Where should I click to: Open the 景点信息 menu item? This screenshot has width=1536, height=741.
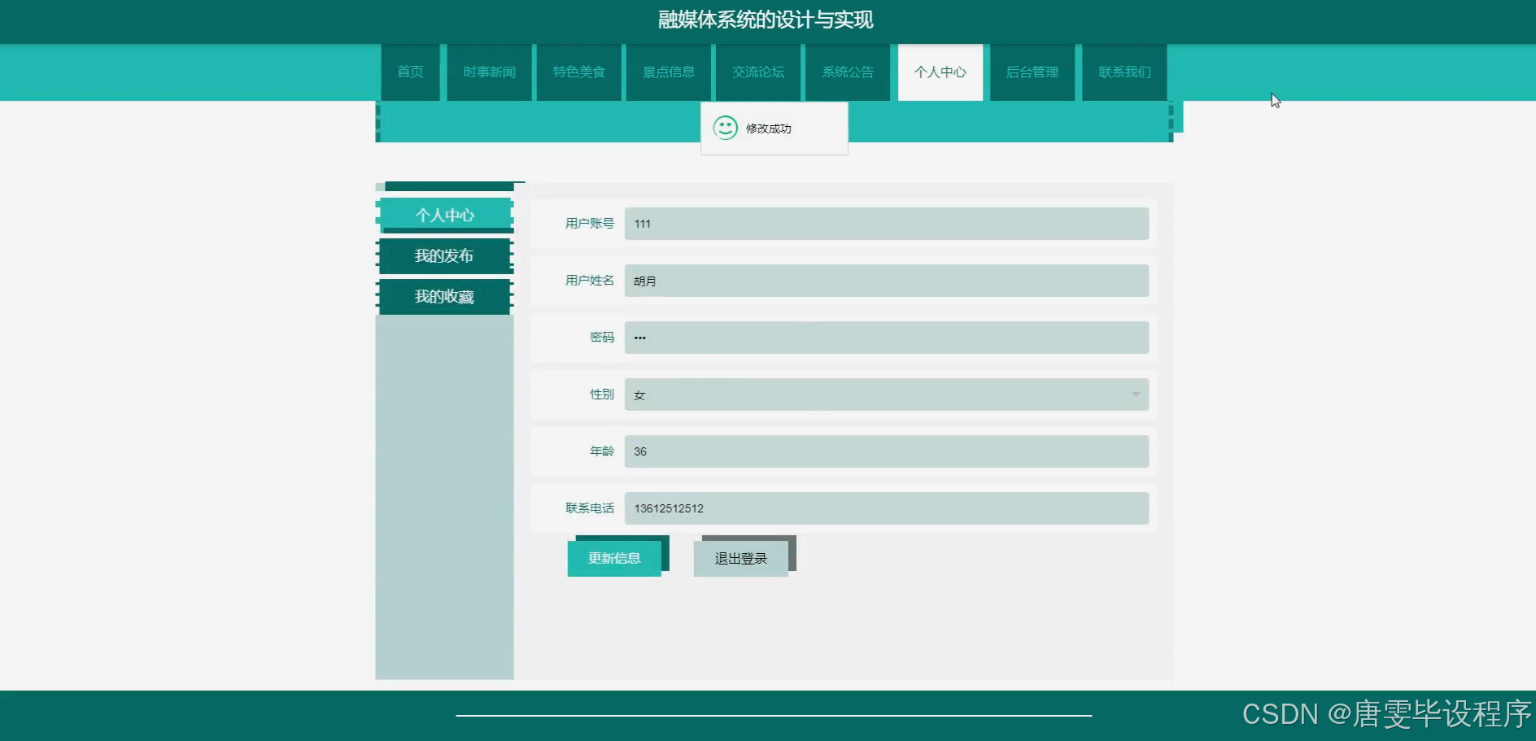pyautogui.click(x=668, y=72)
